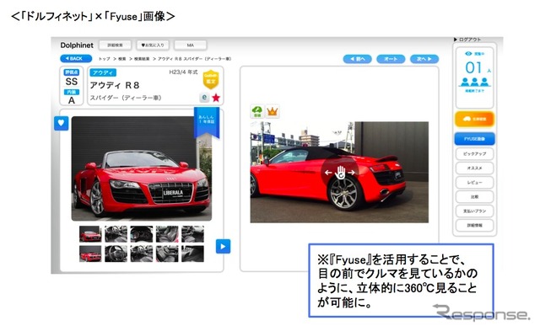Open ピックアップ in the sidebar
Screen dimensions: 540x331
pos(474,153)
